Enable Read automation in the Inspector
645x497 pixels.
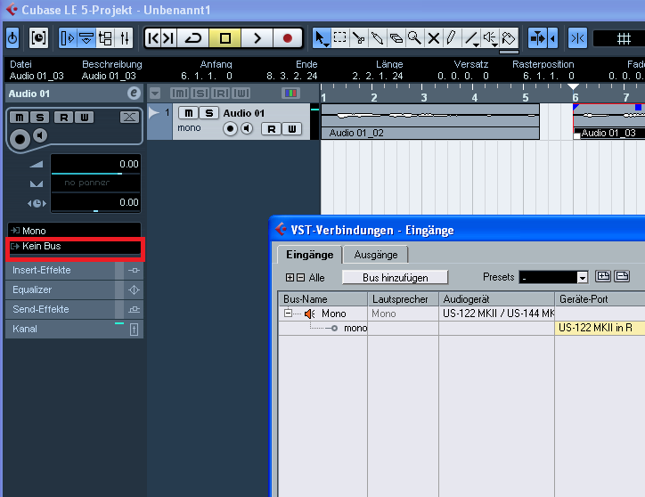[x=64, y=118]
